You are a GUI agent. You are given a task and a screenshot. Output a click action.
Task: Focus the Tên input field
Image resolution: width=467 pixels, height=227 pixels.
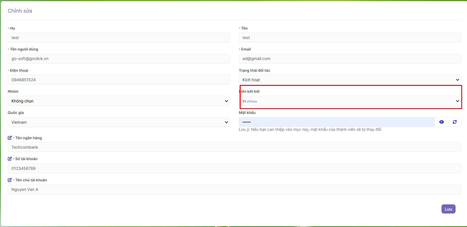pos(350,38)
